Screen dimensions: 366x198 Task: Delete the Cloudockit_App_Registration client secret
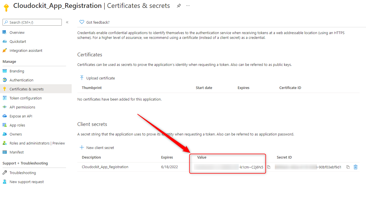point(355,167)
